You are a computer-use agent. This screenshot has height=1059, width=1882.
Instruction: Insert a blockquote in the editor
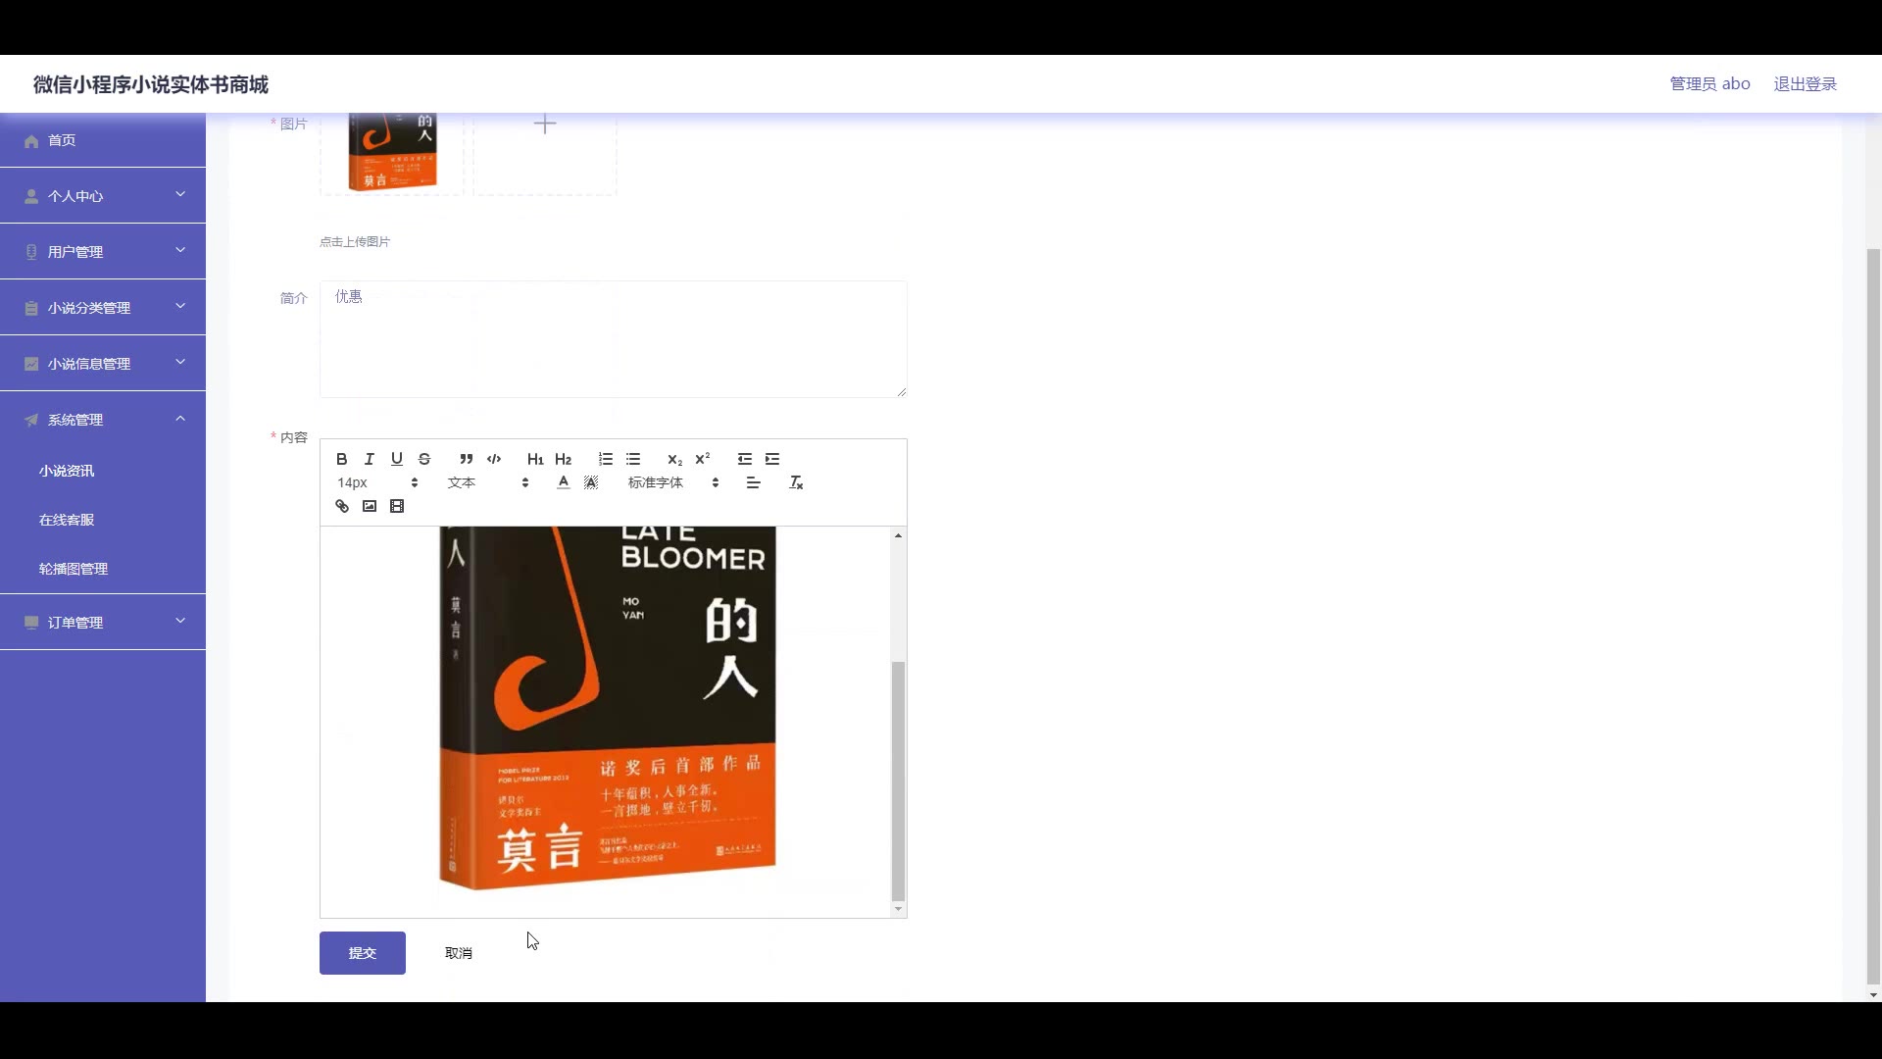pyautogui.click(x=466, y=459)
